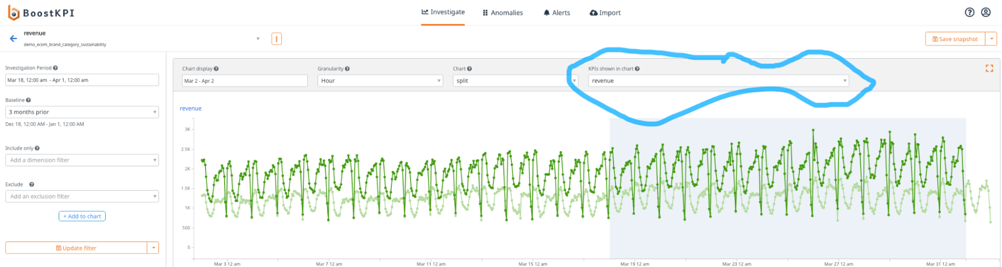The image size is (1002, 267).
Task: Expand chart to fullscreen
Action: pyautogui.click(x=989, y=69)
